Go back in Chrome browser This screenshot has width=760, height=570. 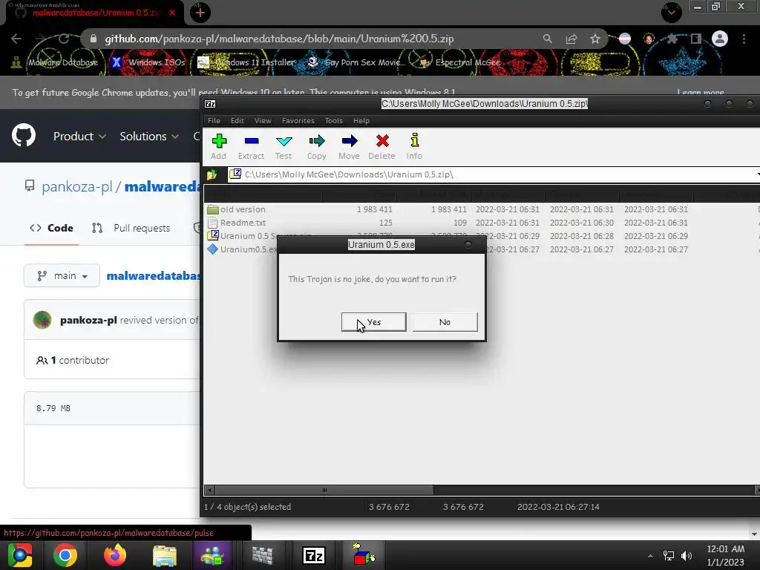[16, 39]
